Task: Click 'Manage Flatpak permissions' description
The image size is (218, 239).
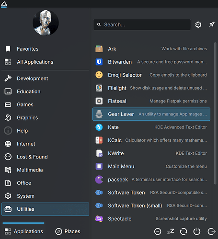Action: pyautogui.click(x=178, y=101)
